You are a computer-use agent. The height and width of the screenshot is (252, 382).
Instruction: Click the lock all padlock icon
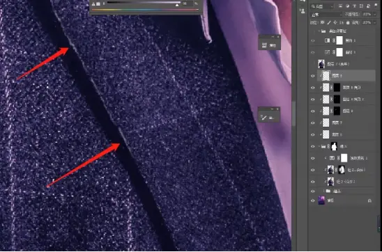click(x=348, y=22)
